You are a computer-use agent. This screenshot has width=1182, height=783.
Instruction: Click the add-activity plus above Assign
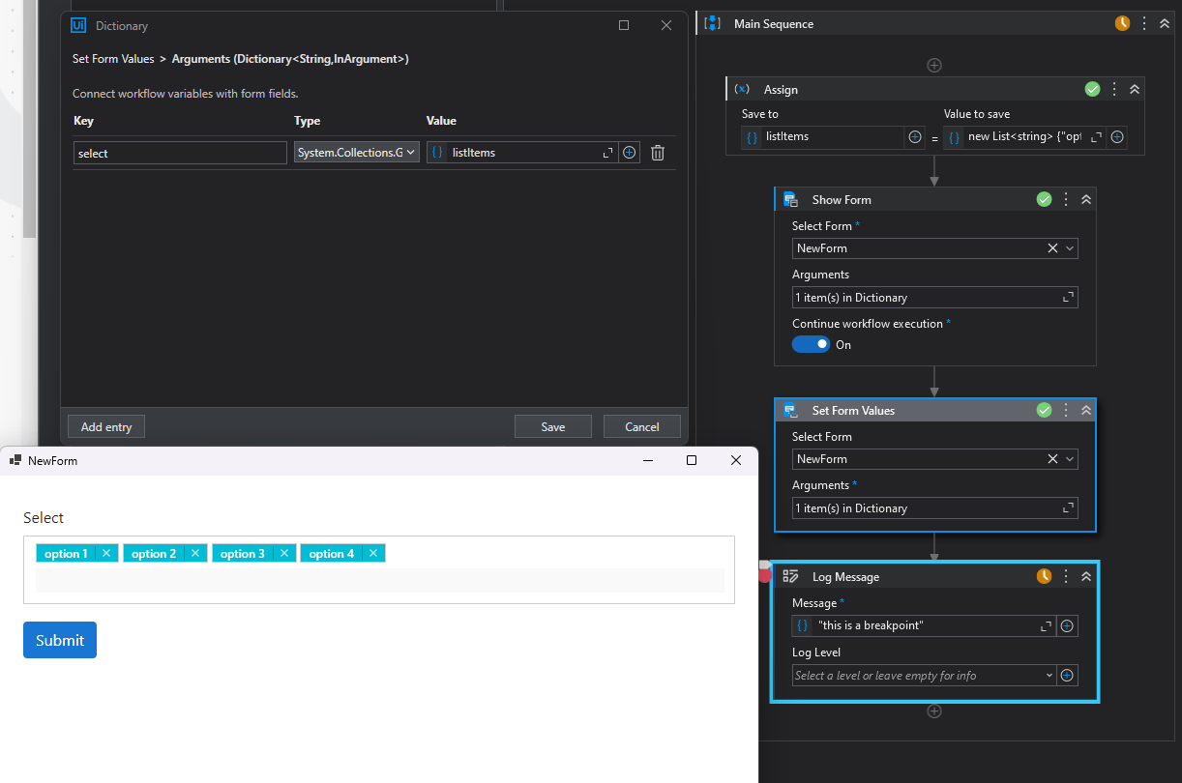click(934, 66)
